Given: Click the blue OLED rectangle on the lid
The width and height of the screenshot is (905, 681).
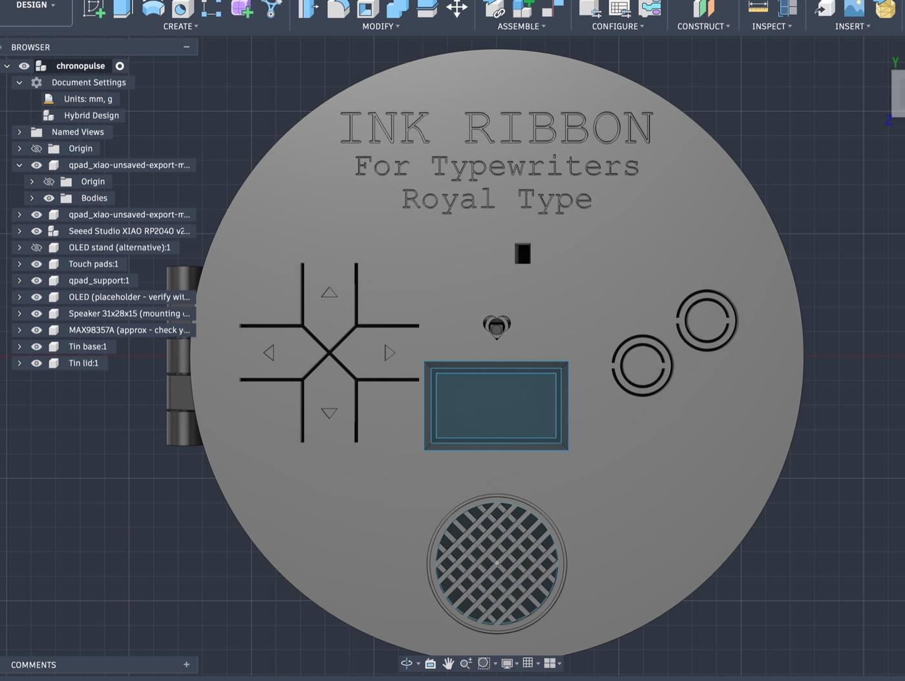Looking at the screenshot, I should click(496, 405).
